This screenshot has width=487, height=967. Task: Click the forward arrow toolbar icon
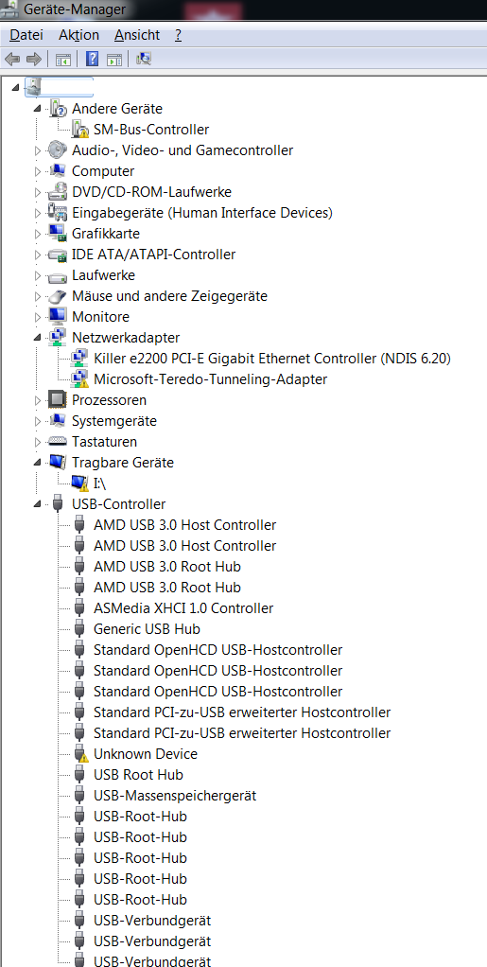pyautogui.click(x=34, y=60)
